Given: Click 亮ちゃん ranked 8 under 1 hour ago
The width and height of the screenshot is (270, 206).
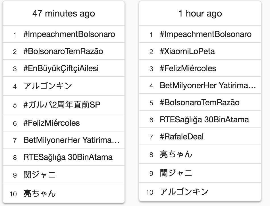Looking at the screenshot, I should [176, 154].
